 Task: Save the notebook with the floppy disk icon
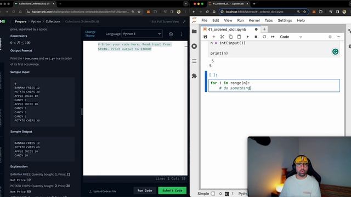click(205, 37)
